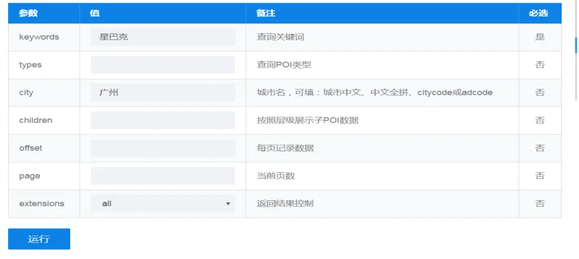
Task: Click the 查询关键词 description text
Action: (x=281, y=37)
